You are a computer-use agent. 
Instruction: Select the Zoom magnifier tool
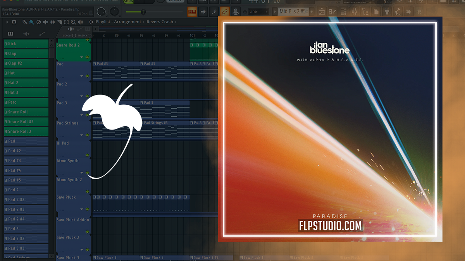[x=73, y=22]
